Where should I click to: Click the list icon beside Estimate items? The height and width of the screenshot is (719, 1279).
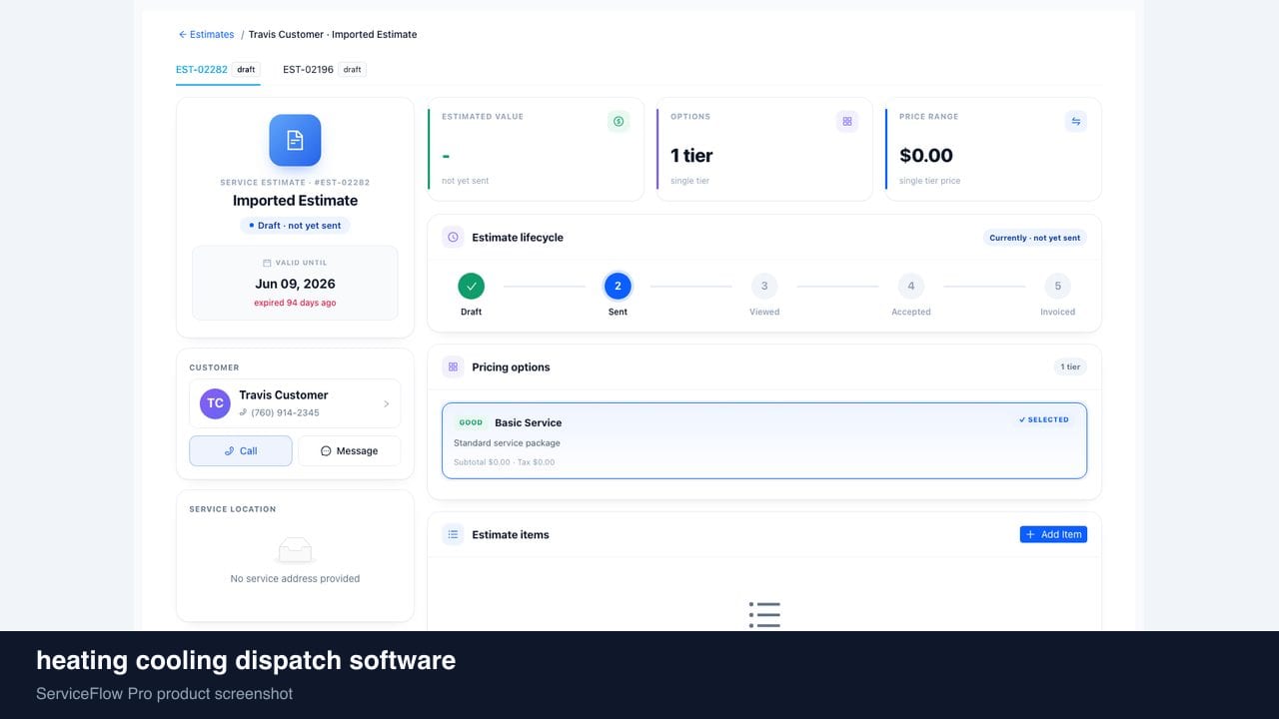pyautogui.click(x=453, y=535)
